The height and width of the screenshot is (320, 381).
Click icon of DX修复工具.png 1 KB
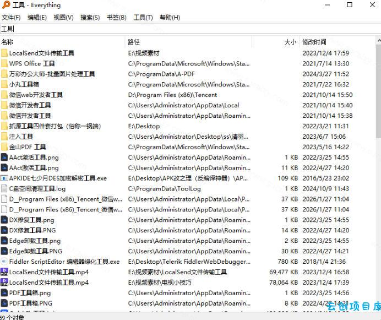[4, 220]
